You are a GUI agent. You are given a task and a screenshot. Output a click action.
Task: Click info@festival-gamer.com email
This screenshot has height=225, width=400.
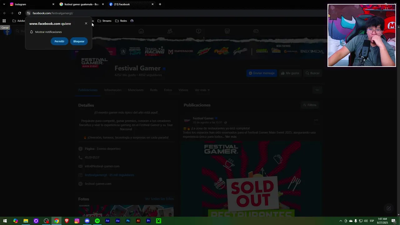102,166
